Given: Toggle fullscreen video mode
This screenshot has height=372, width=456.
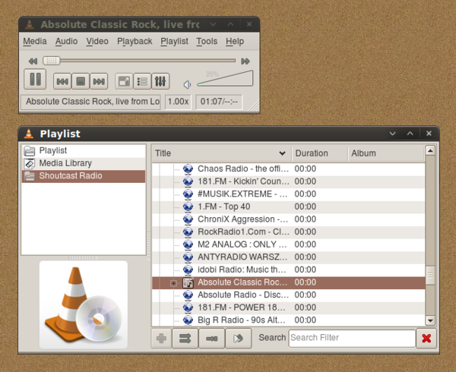Looking at the screenshot, I should point(124,81).
